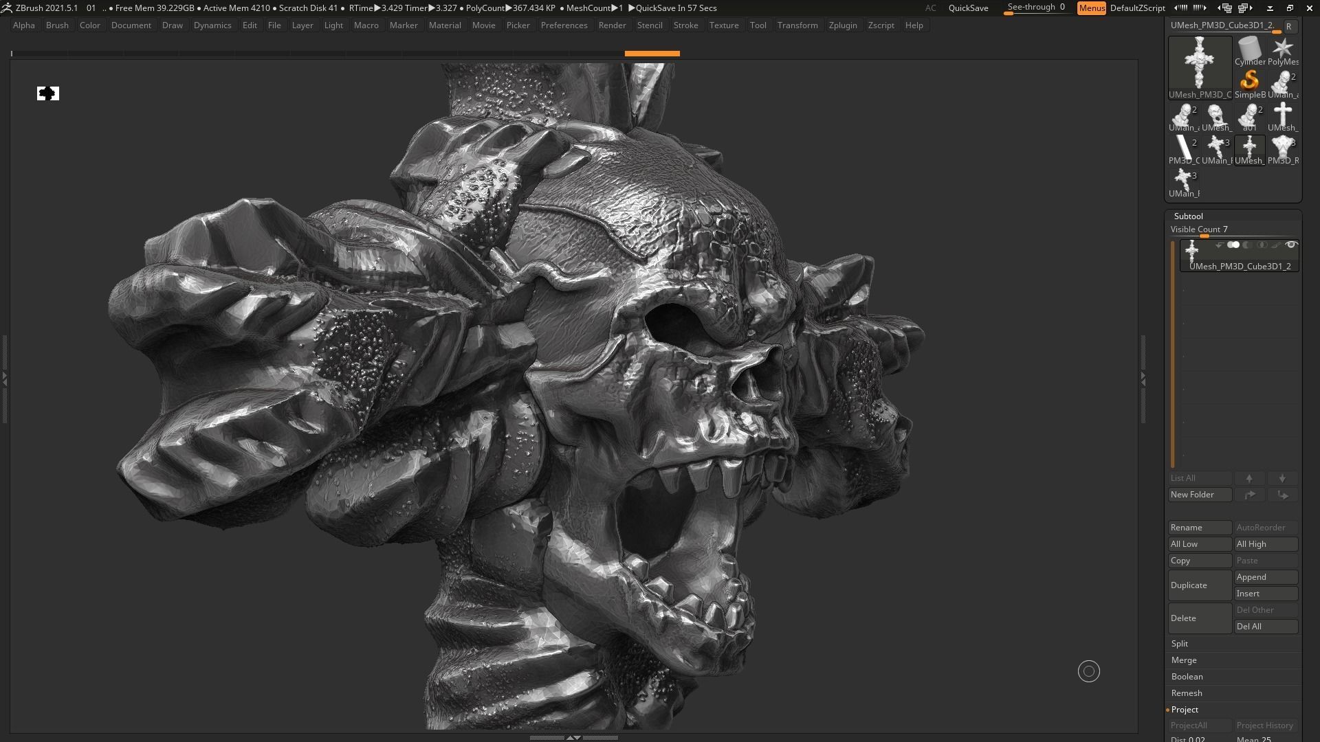The height and width of the screenshot is (742, 1320).
Task: Select the Cylinder tool thumbnail
Action: pyautogui.click(x=1249, y=52)
